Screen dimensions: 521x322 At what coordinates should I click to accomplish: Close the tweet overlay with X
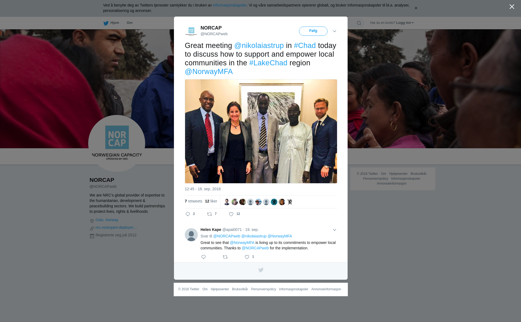[512, 7]
